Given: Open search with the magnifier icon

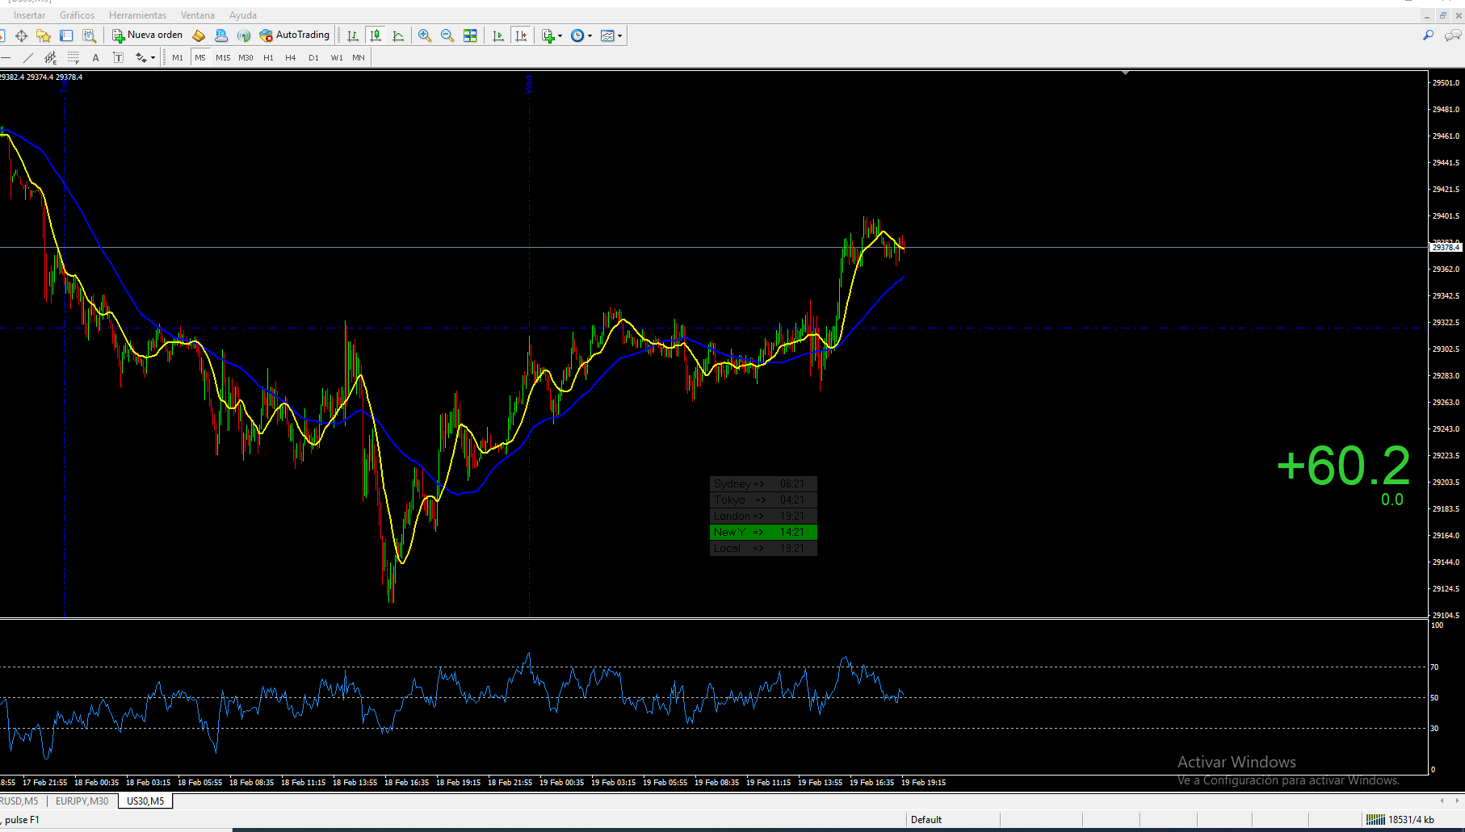Looking at the screenshot, I should coord(1428,36).
